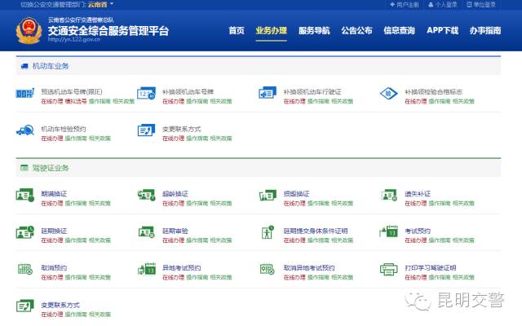This screenshot has width=522, height=326.
Task: Click 在线办理 under 取消异地考试预约
Action: point(294,277)
